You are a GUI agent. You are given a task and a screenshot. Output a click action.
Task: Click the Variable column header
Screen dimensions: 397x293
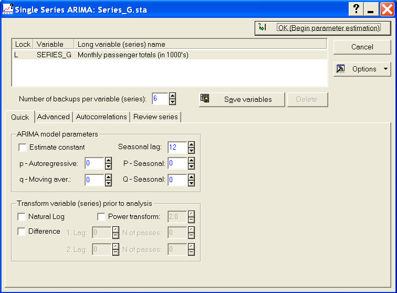pos(54,44)
